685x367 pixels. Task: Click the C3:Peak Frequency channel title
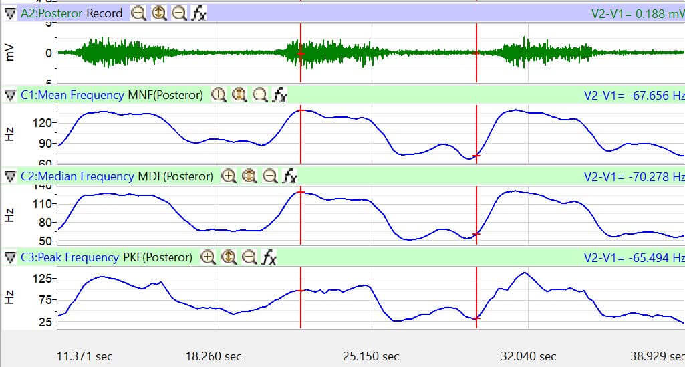pyautogui.click(x=70, y=257)
